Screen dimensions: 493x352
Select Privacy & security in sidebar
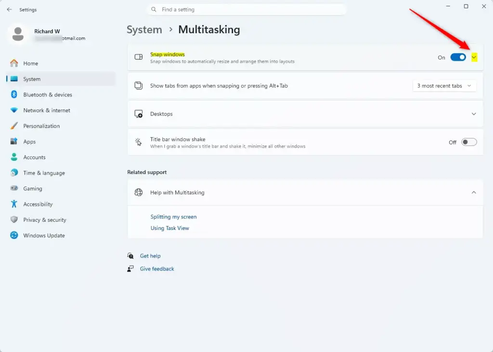point(61,219)
